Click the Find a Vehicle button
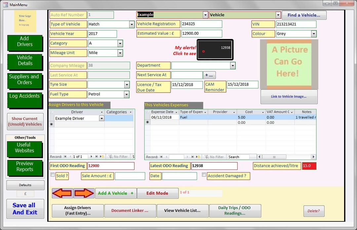The height and width of the screenshot is (230, 357). click(304, 15)
